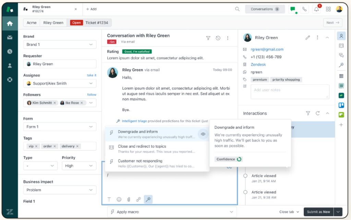Image resolution: width=351 pixels, height=220 pixels.
Task: Collapse the Interactions section
Action: (x=327, y=113)
